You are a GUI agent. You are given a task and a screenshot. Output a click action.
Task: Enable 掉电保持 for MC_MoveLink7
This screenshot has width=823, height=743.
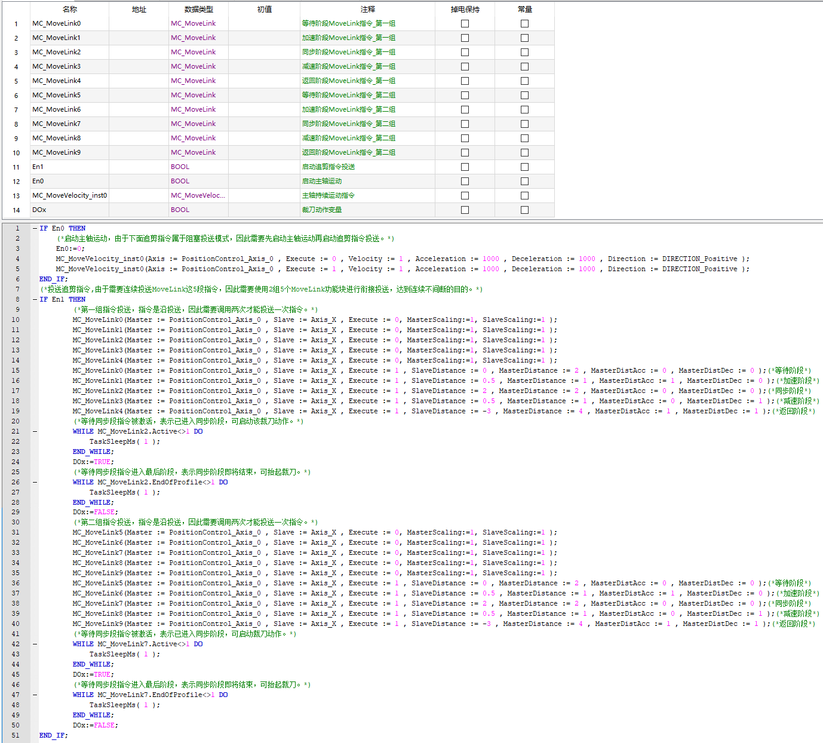[465, 124]
